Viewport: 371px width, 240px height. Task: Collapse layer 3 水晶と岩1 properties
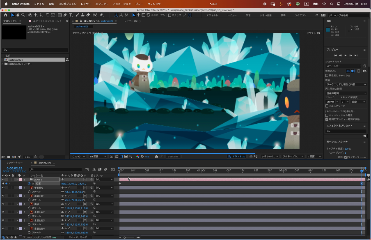pyautogui.click(x=18, y=196)
